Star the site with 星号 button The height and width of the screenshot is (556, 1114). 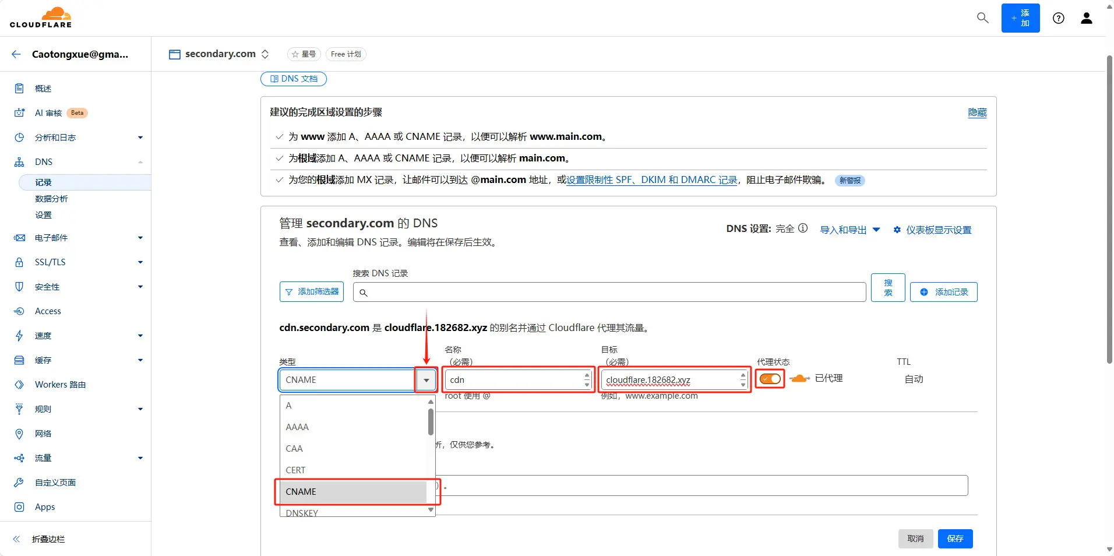click(304, 54)
